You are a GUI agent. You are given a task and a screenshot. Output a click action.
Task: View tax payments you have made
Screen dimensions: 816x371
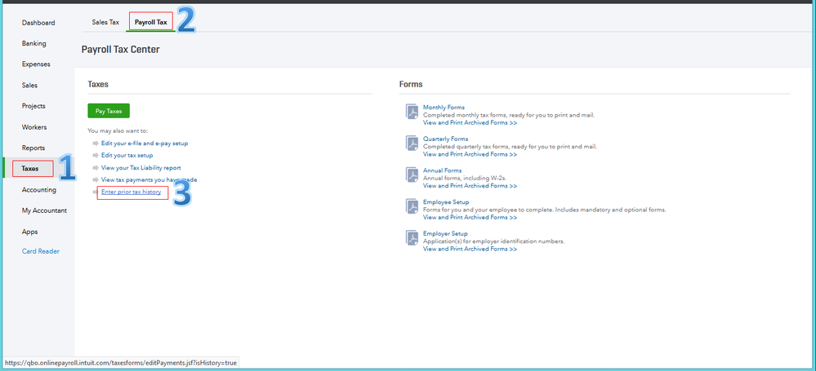[149, 179]
